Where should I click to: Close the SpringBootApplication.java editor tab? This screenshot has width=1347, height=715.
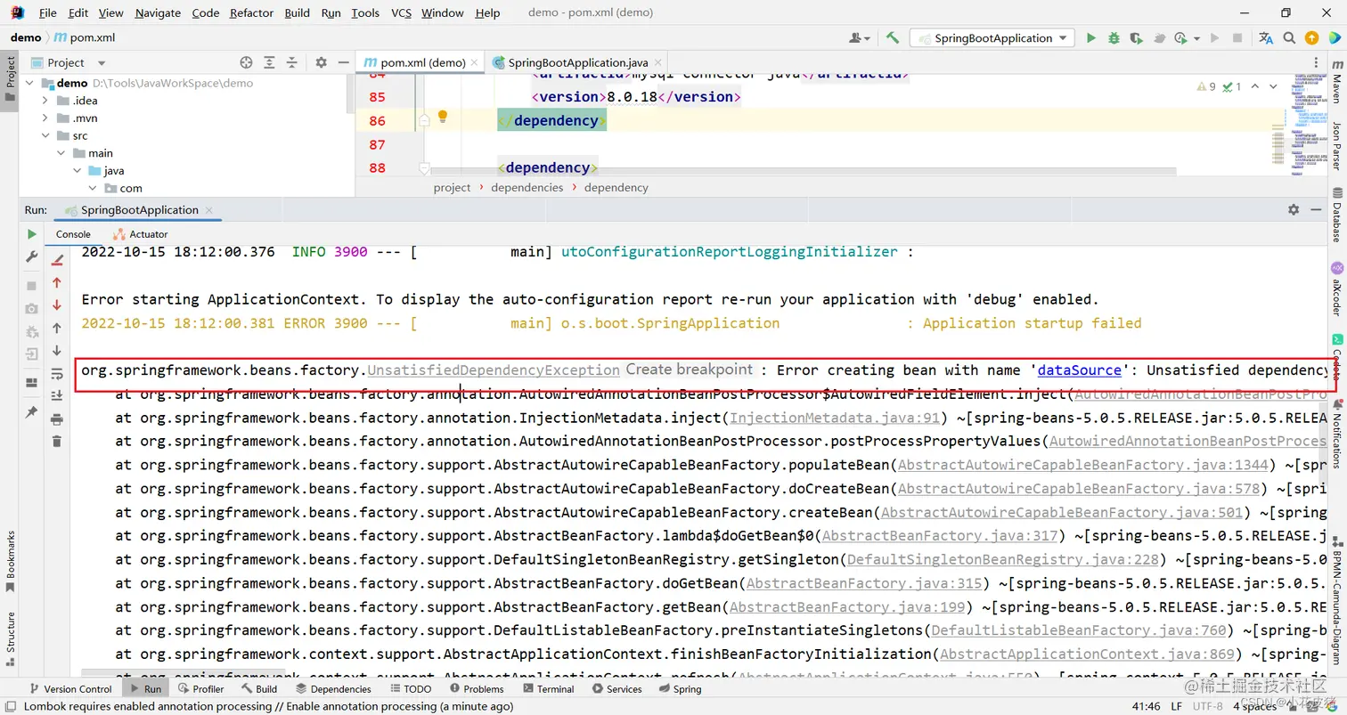pos(657,63)
